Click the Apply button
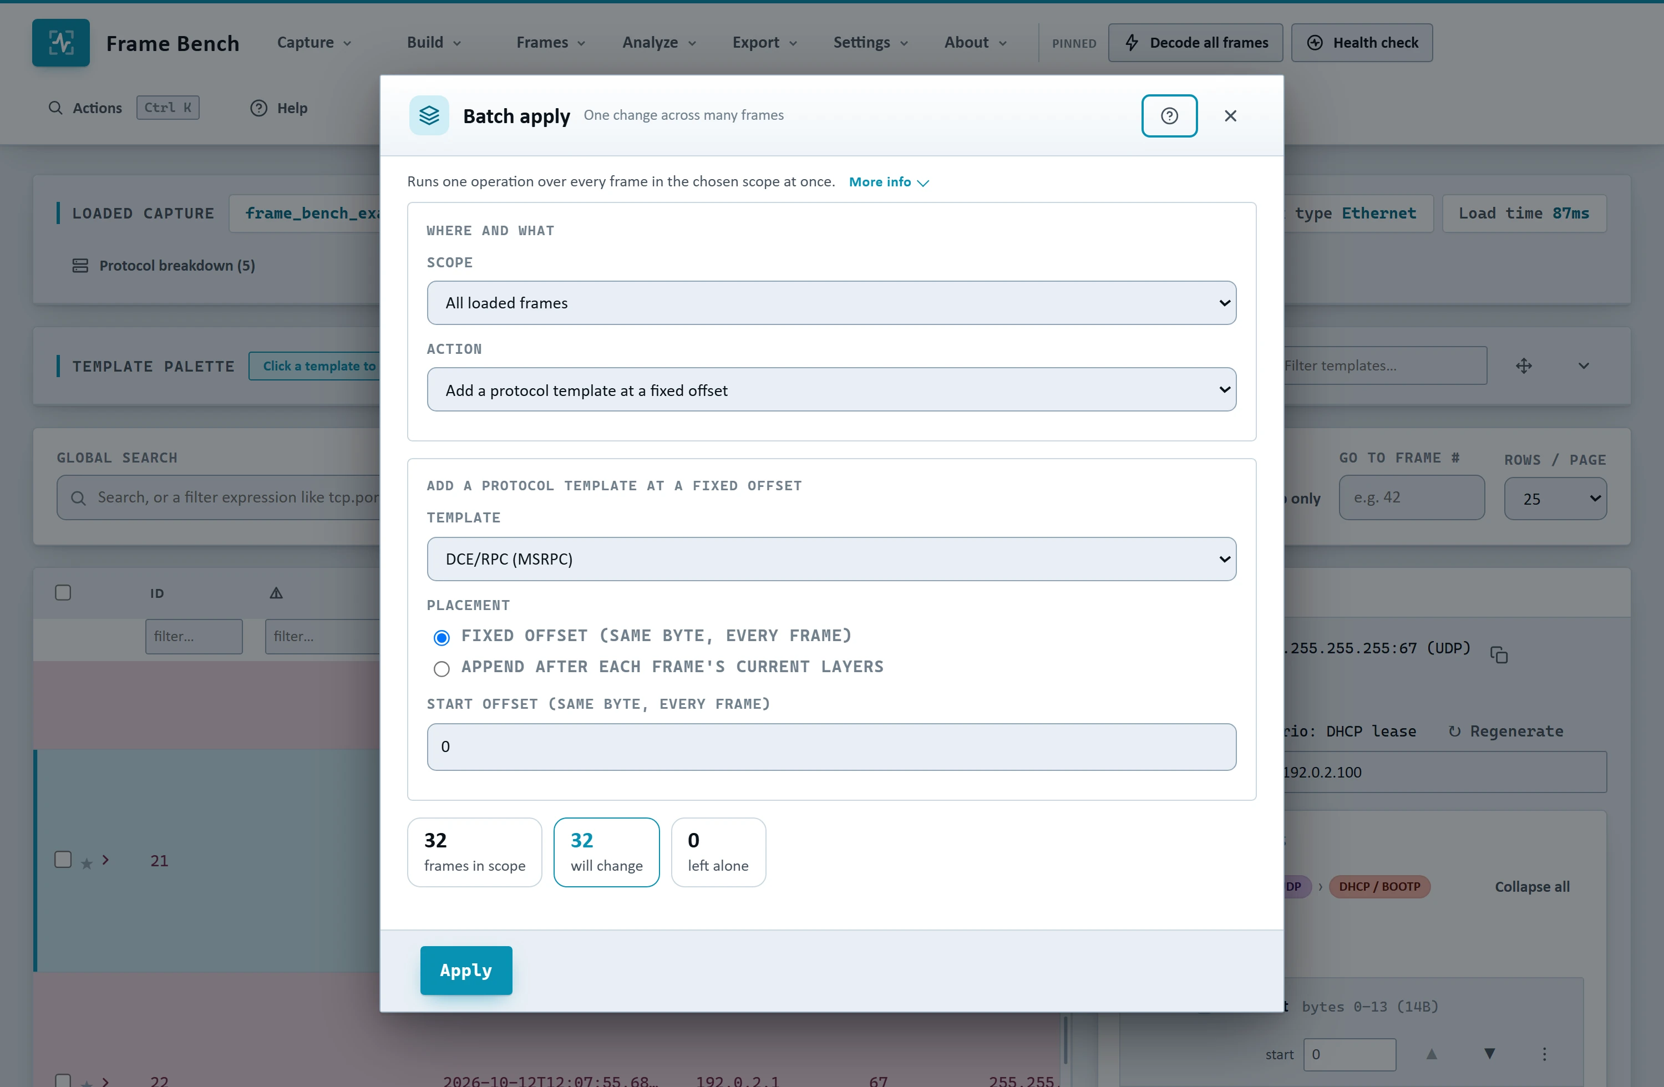 point(465,971)
